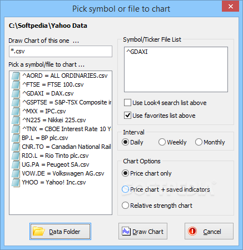The image size is (243, 250).
Task: Click the red stop icon on Cancel
Action: 192,231
